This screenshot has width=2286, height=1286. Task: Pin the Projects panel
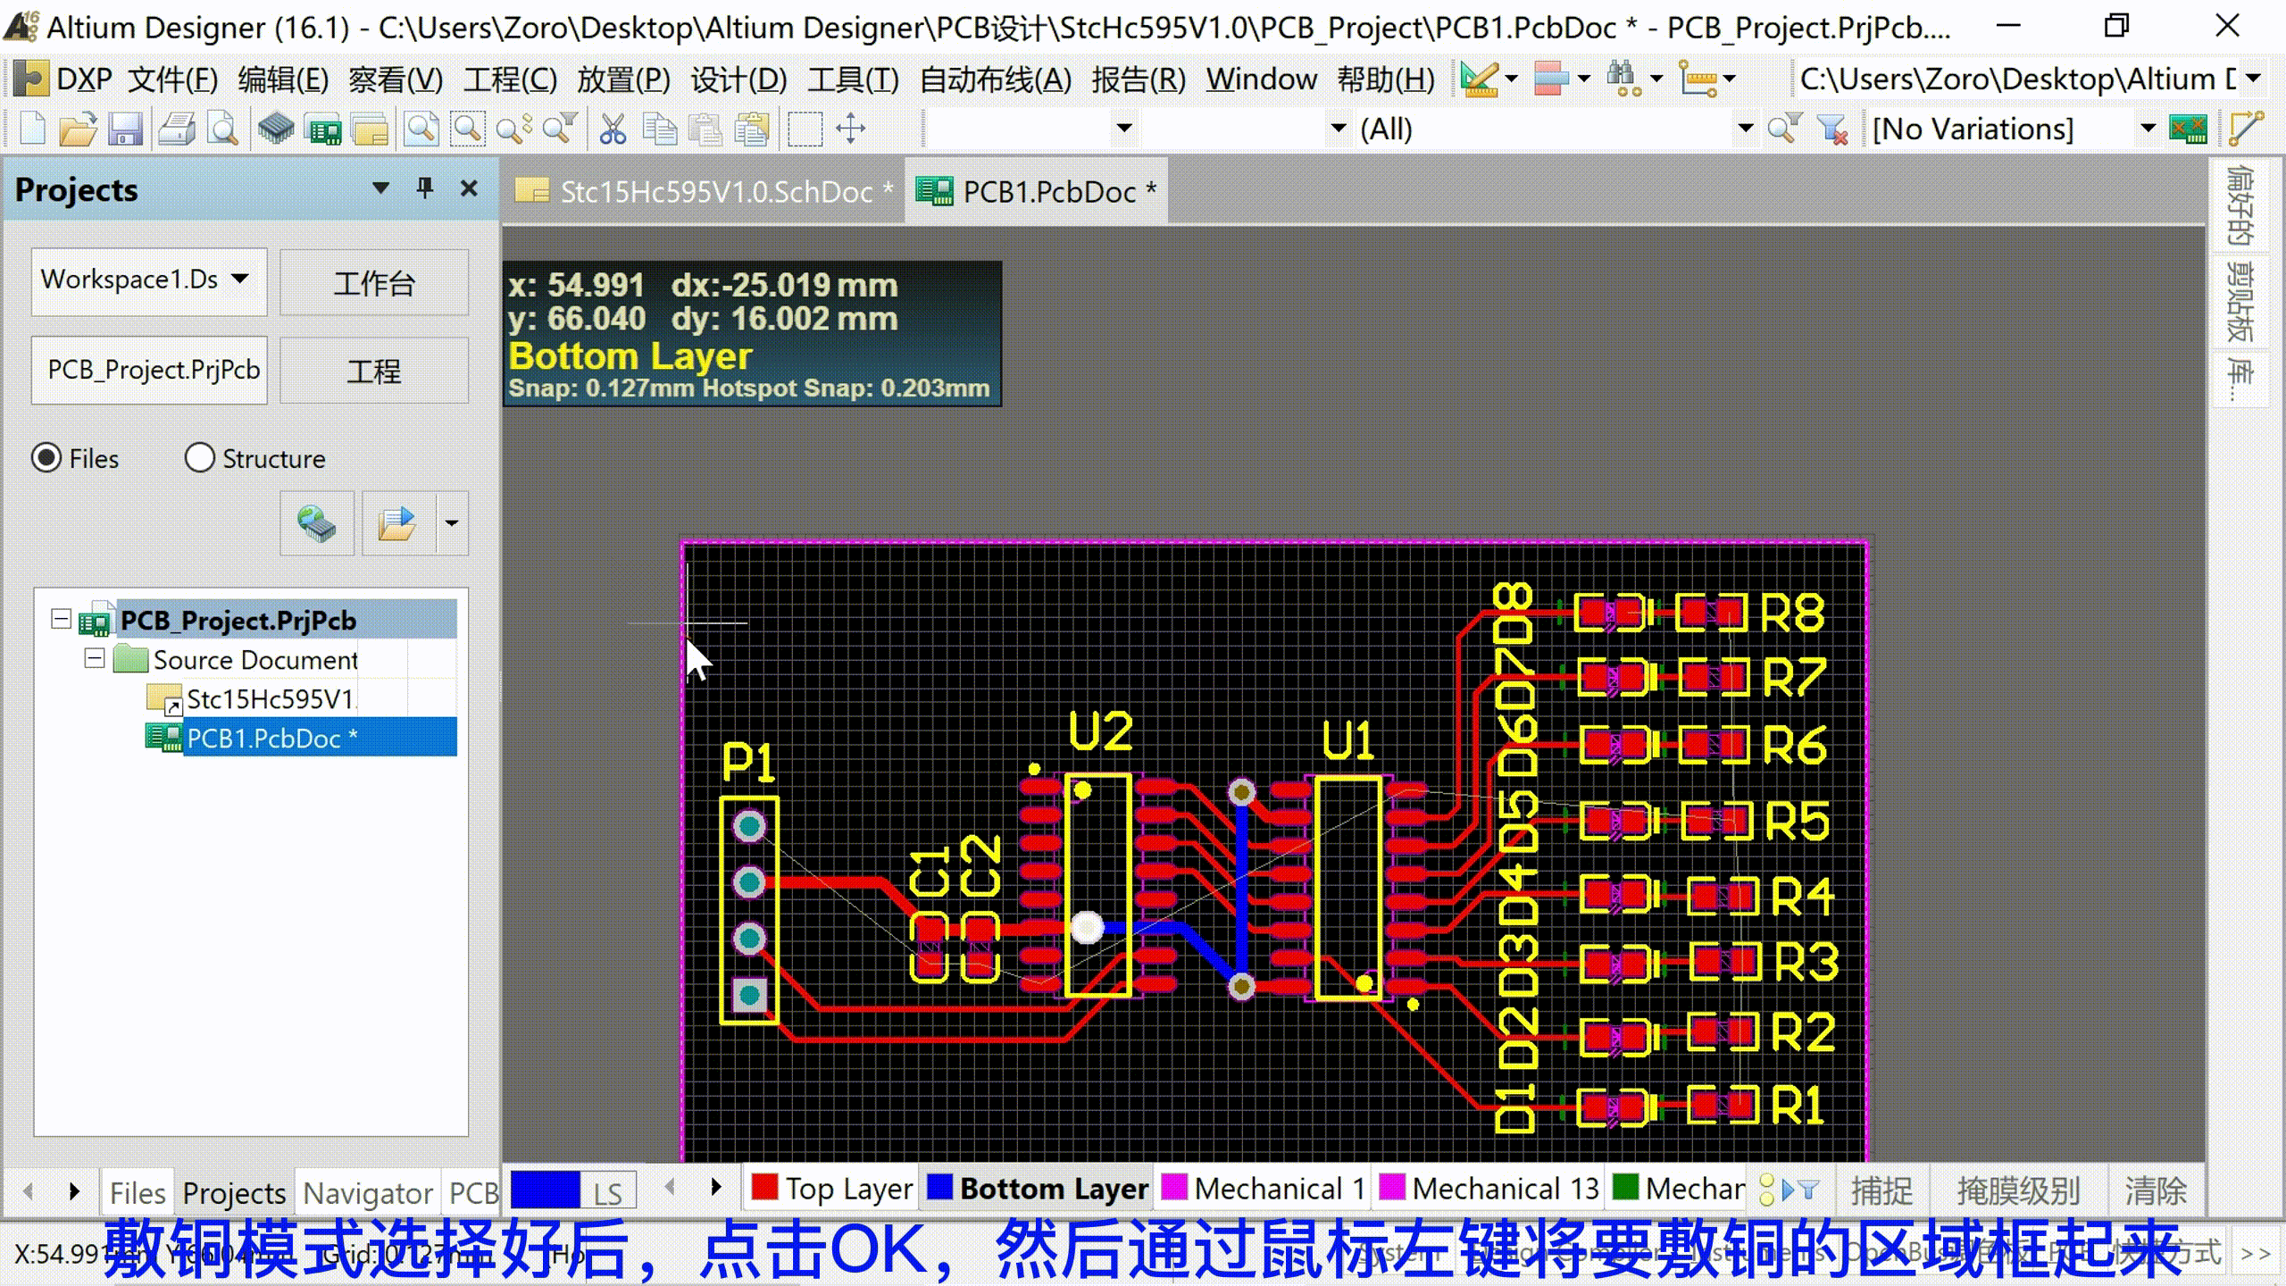coord(425,188)
